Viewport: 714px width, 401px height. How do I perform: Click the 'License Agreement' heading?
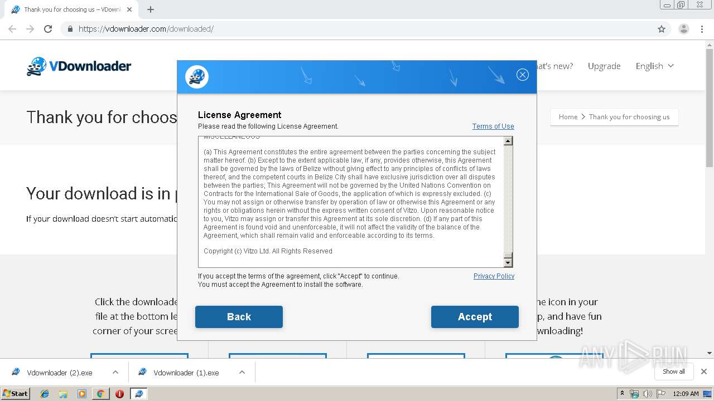pyautogui.click(x=240, y=115)
